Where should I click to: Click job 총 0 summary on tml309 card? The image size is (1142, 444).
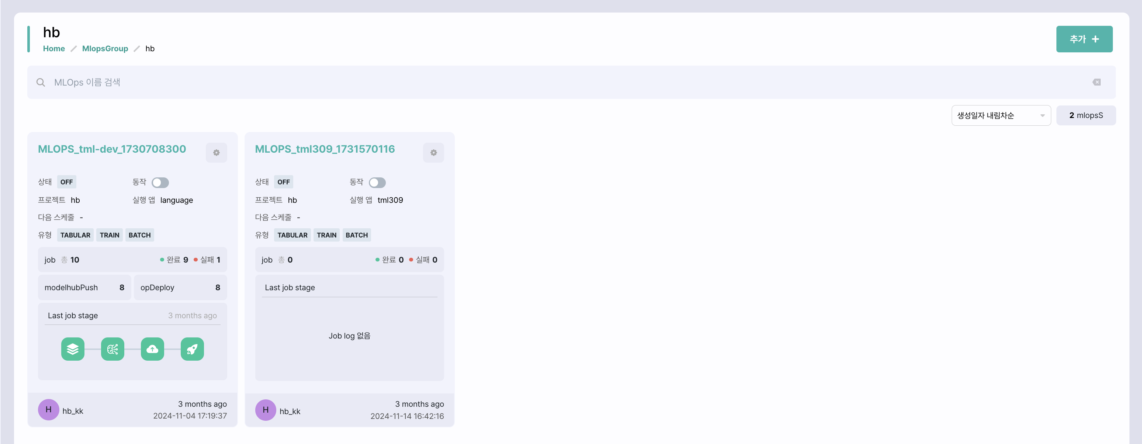[277, 260]
